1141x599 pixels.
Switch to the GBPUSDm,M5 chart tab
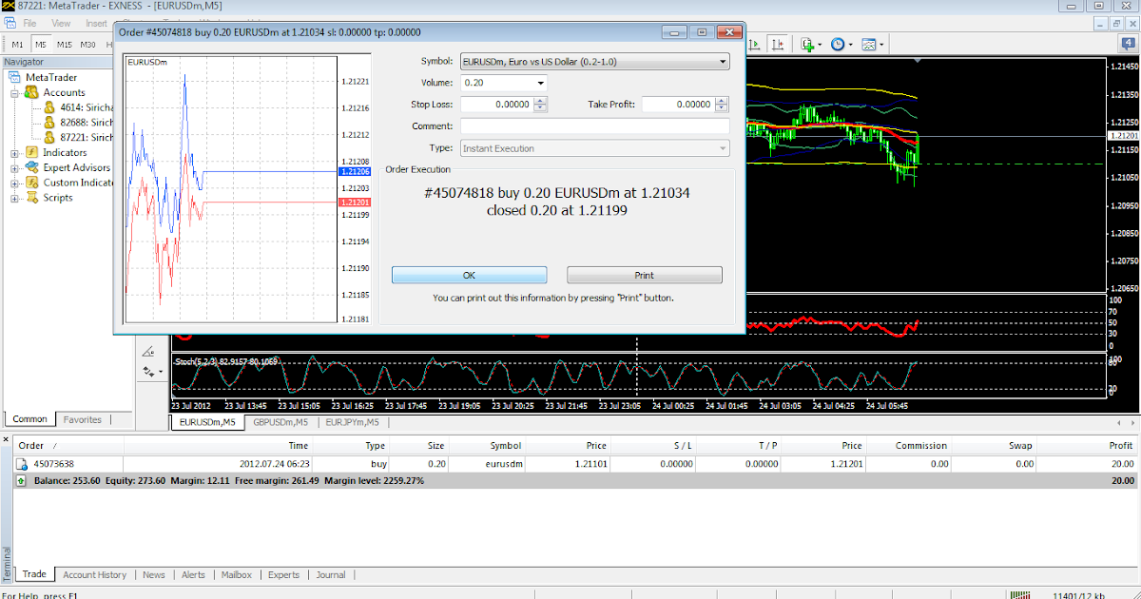281,422
